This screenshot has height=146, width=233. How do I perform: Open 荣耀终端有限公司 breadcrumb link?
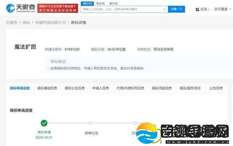tap(51, 23)
